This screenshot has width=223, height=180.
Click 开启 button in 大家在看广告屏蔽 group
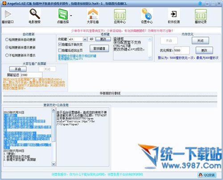(x=18, y=69)
